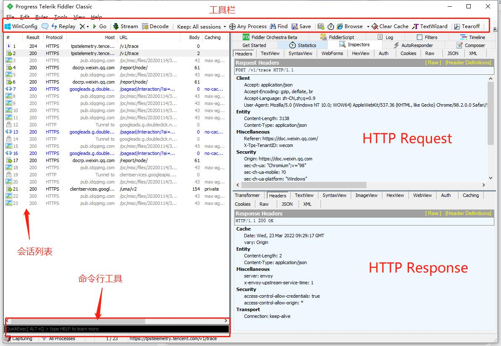Select request WebForms inspector tab
The width and height of the screenshot is (501, 346).
click(x=332, y=54)
